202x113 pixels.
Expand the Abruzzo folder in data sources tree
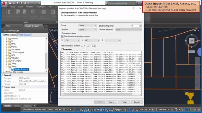tap(6, 39)
